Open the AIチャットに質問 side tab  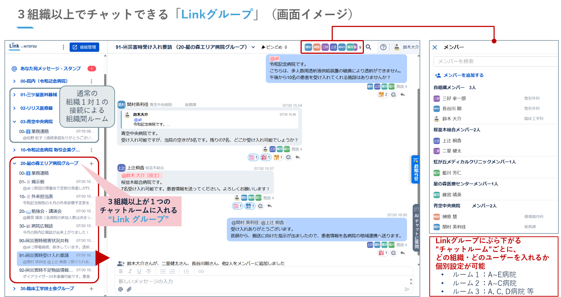tap(416, 228)
